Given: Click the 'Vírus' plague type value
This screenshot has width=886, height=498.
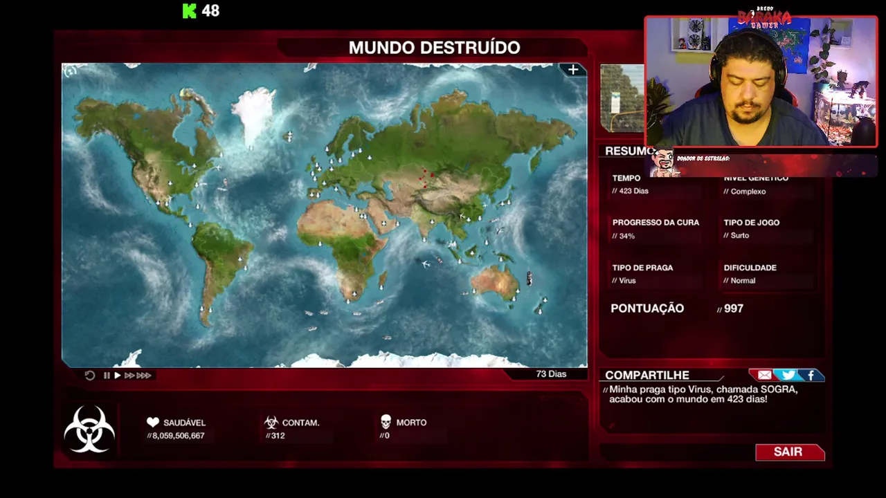Looking at the screenshot, I should (627, 280).
